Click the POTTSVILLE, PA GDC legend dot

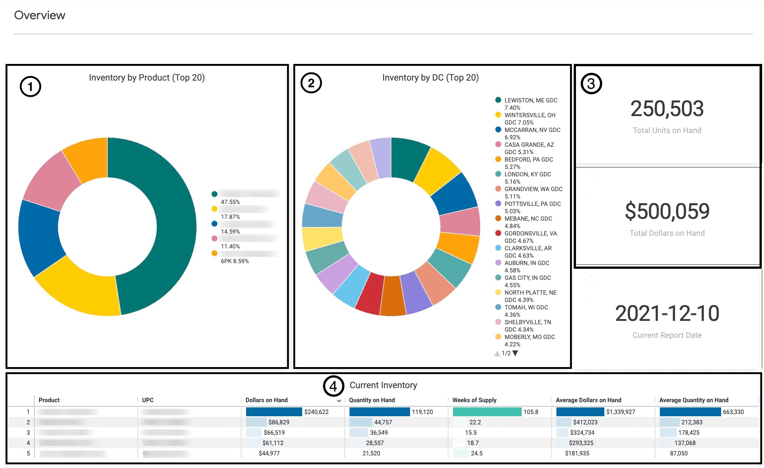coord(498,204)
